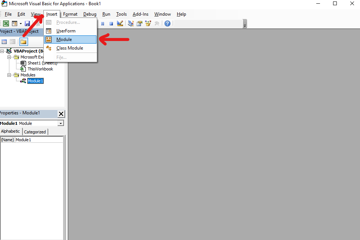Screen dimensions: 360x240
Task: Click the View Microsoft Excel toolbar icon
Action: [6, 23]
